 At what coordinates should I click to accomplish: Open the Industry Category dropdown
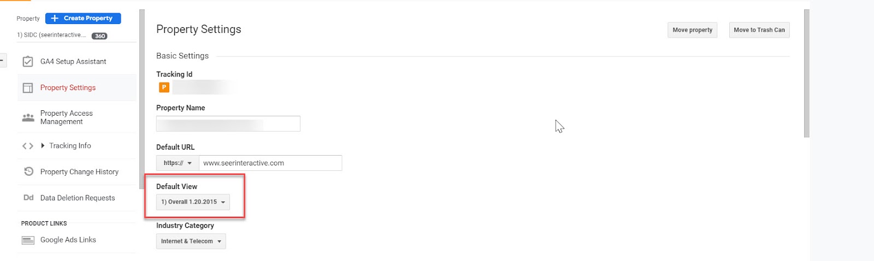191,241
